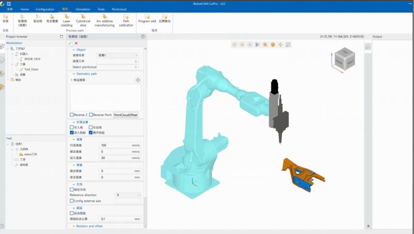Confirm with the green checkmark

click(x=70, y=43)
